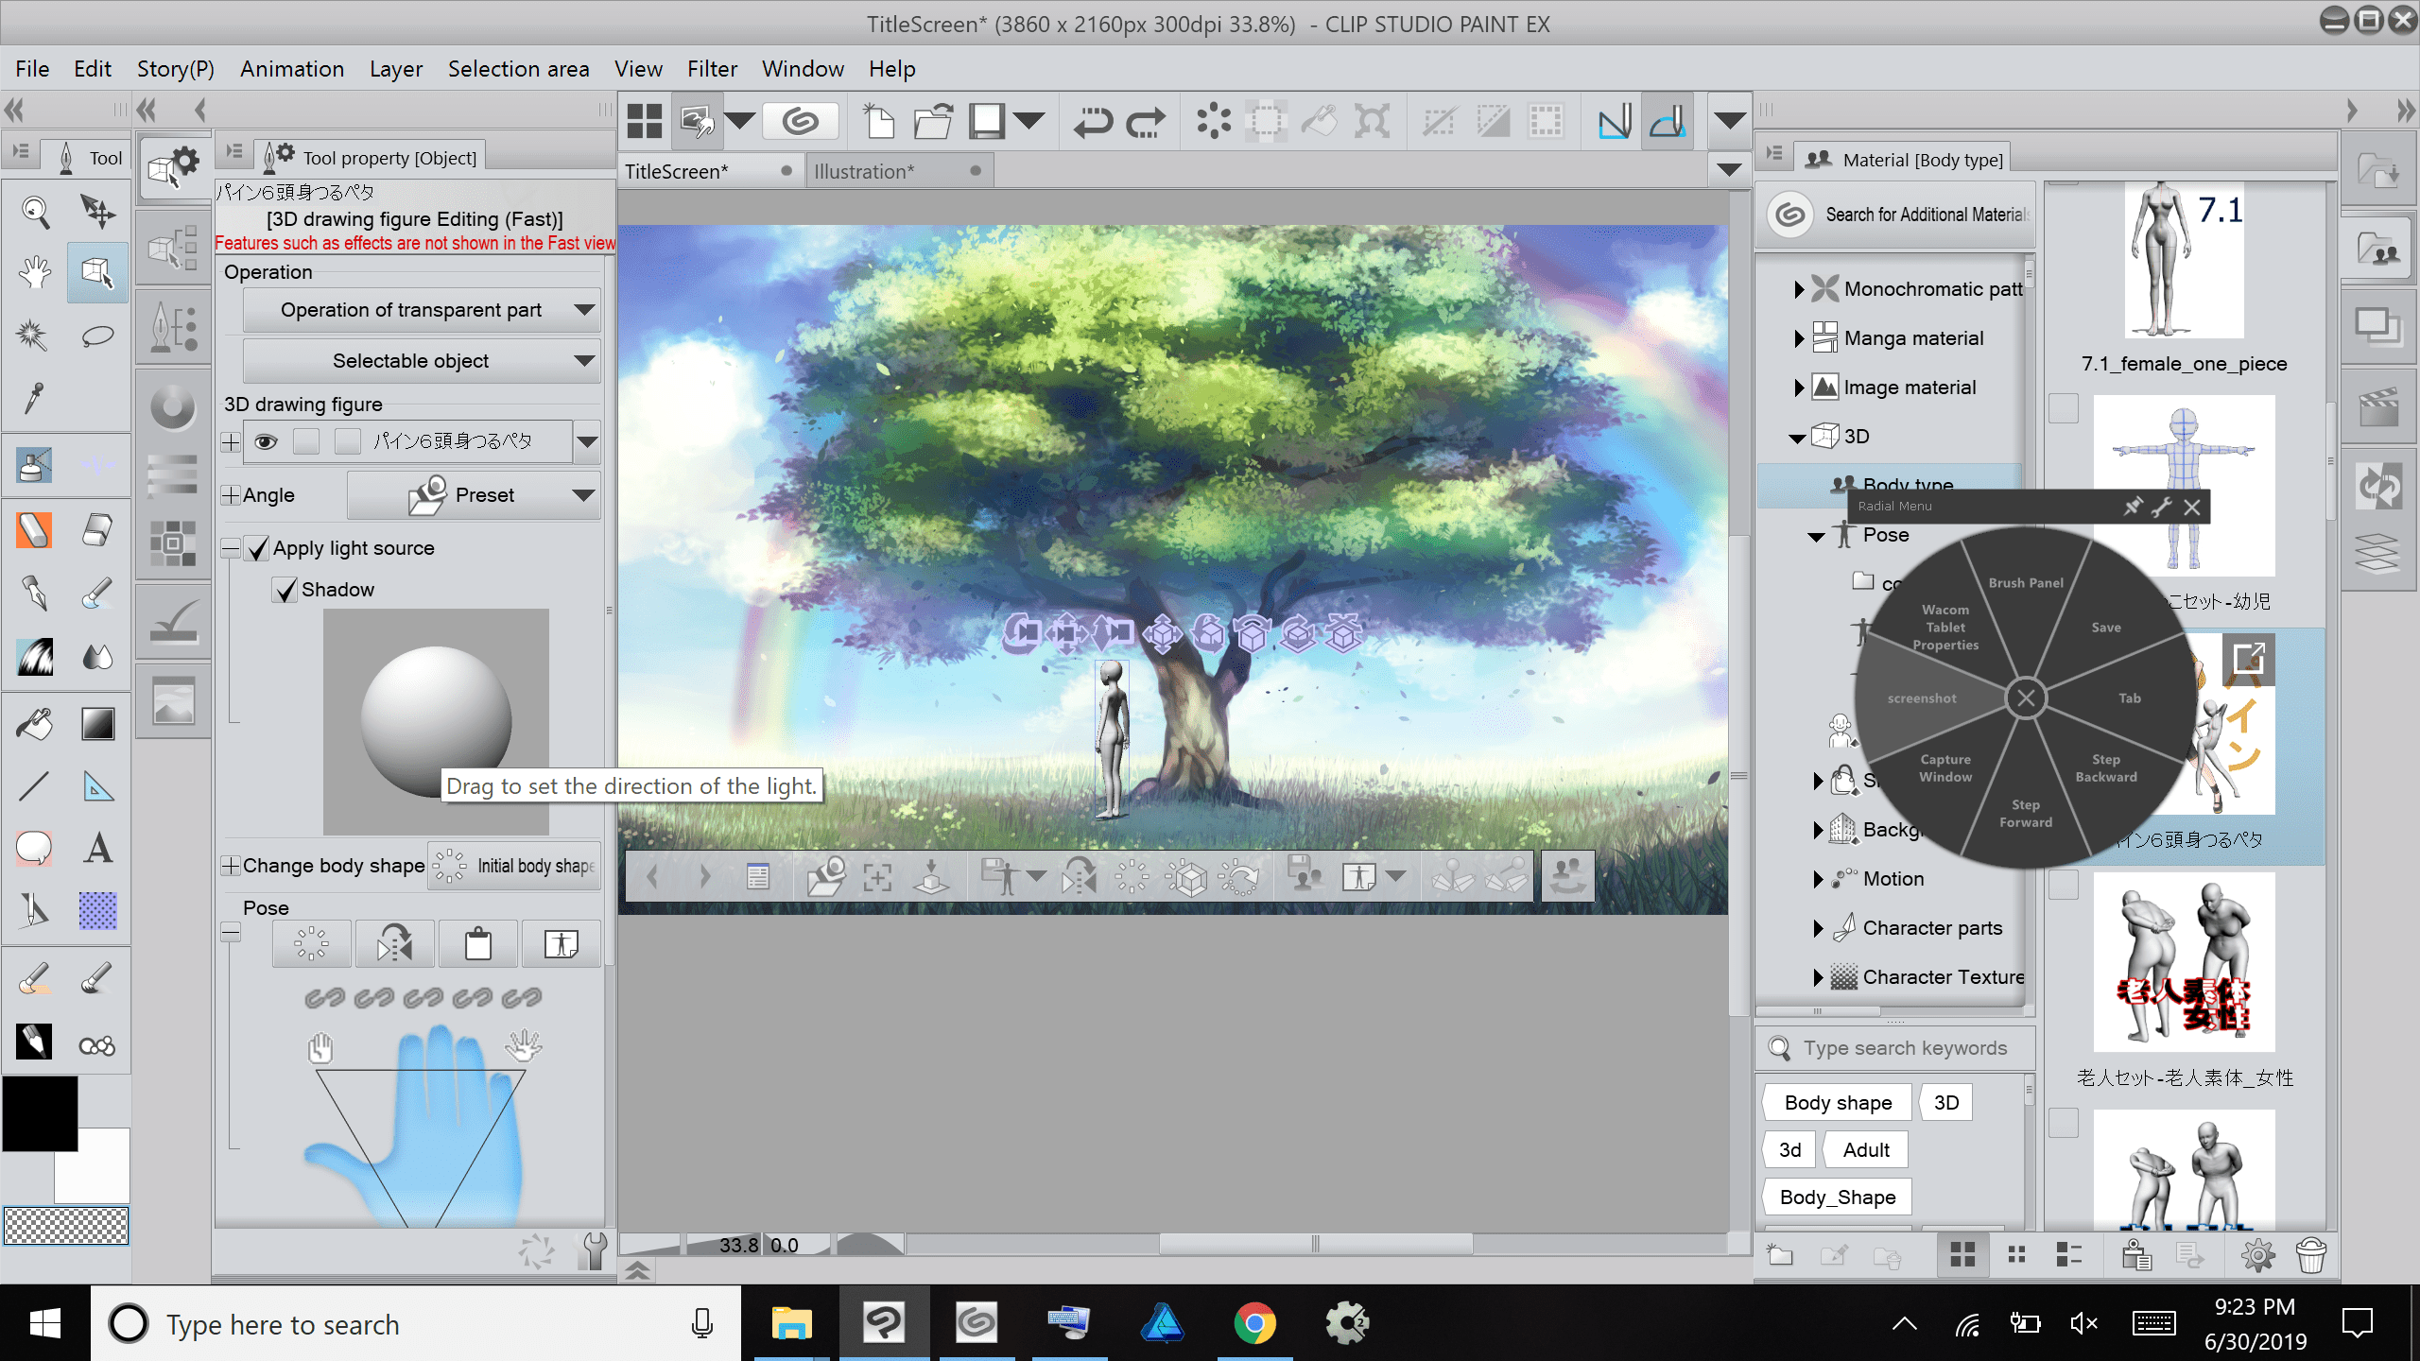Image resolution: width=2420 pixels, height=1361 pixels.
Task: Open the Angle Preset dropdown
Action: pyautogui.click(x=474, y=495)
